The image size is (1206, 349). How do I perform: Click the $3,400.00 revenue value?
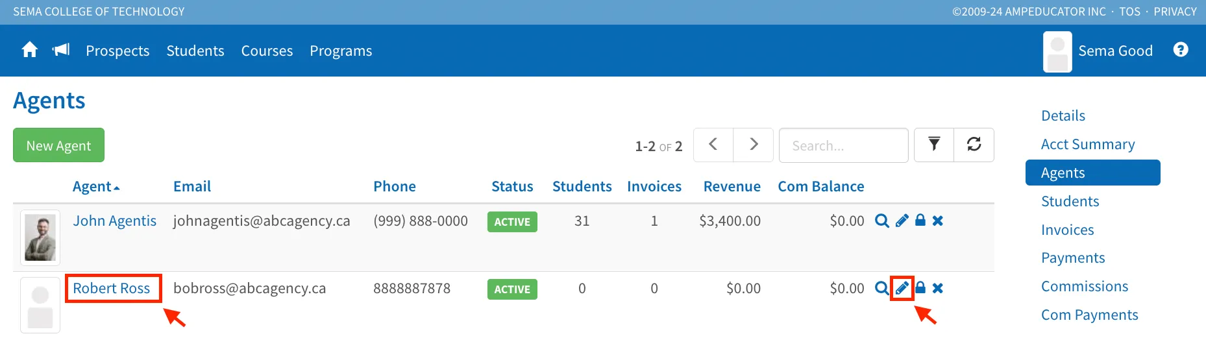coord(730,221)
